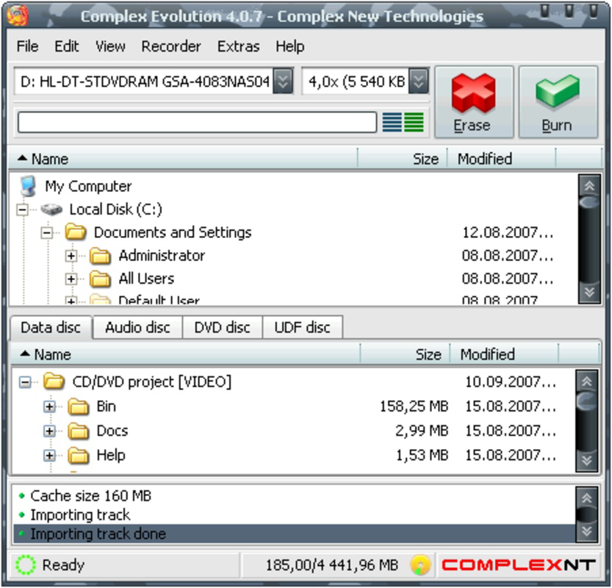Expand the Bin folder in project

(x=49, y=407)
